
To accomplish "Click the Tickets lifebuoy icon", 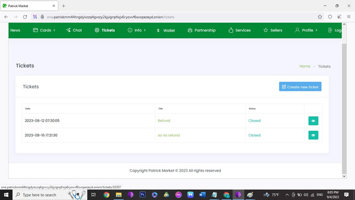I will point(97,30).
